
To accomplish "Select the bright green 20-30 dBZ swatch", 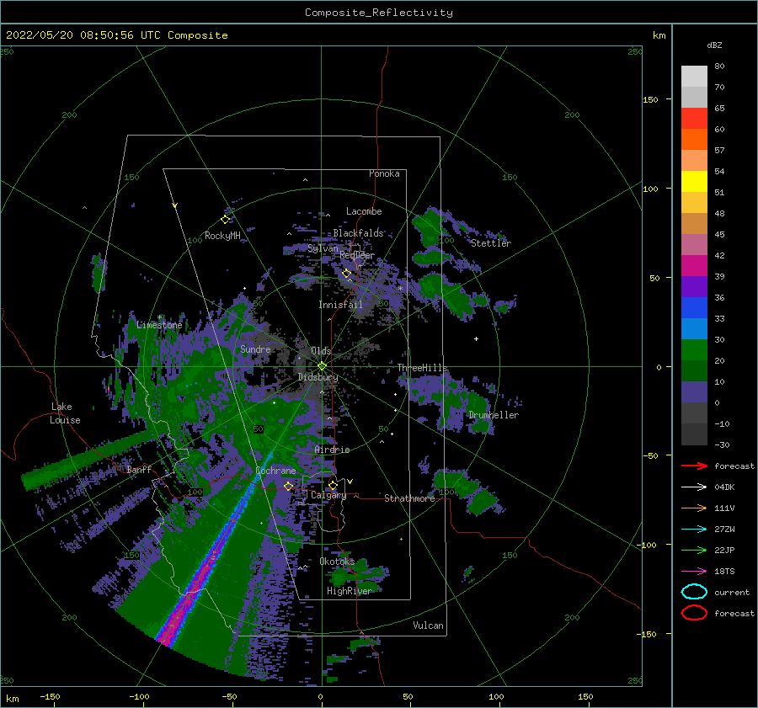I will (694, 349).
